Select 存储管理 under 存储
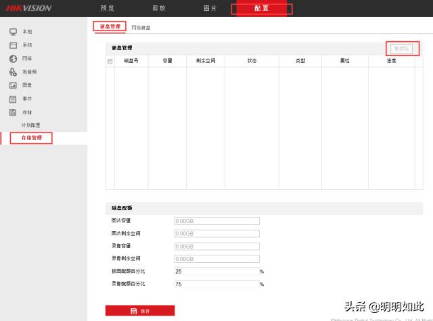The width and height of the screenshot is (433, 321). point(32,138)
